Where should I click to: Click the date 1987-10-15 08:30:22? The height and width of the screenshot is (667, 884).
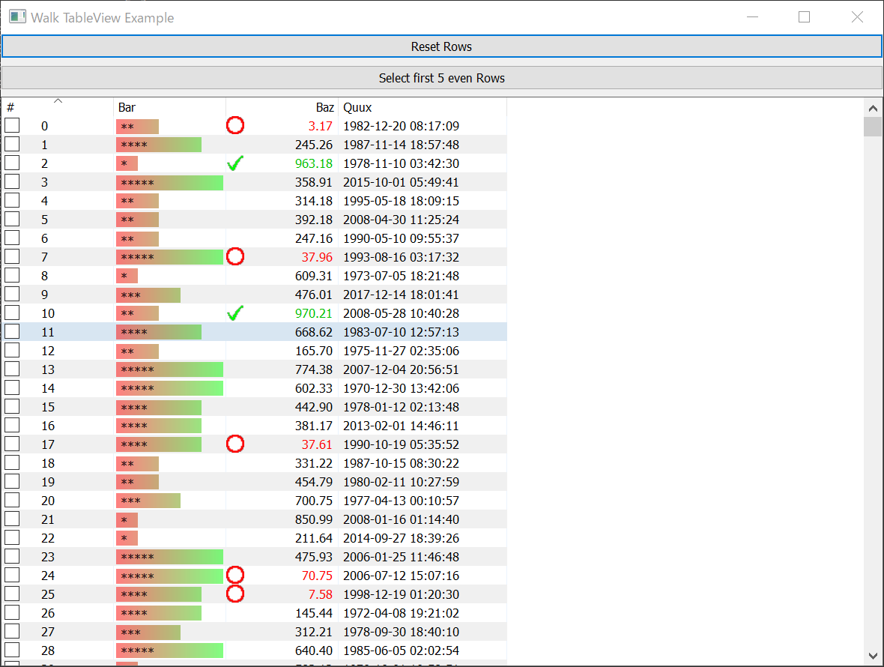401,463
